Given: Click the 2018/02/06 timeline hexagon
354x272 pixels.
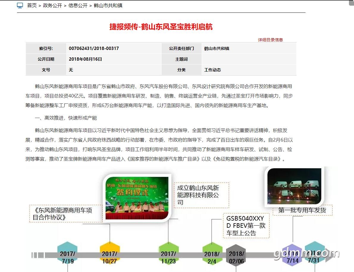Looking at the screenshot, I should point(236,255).
